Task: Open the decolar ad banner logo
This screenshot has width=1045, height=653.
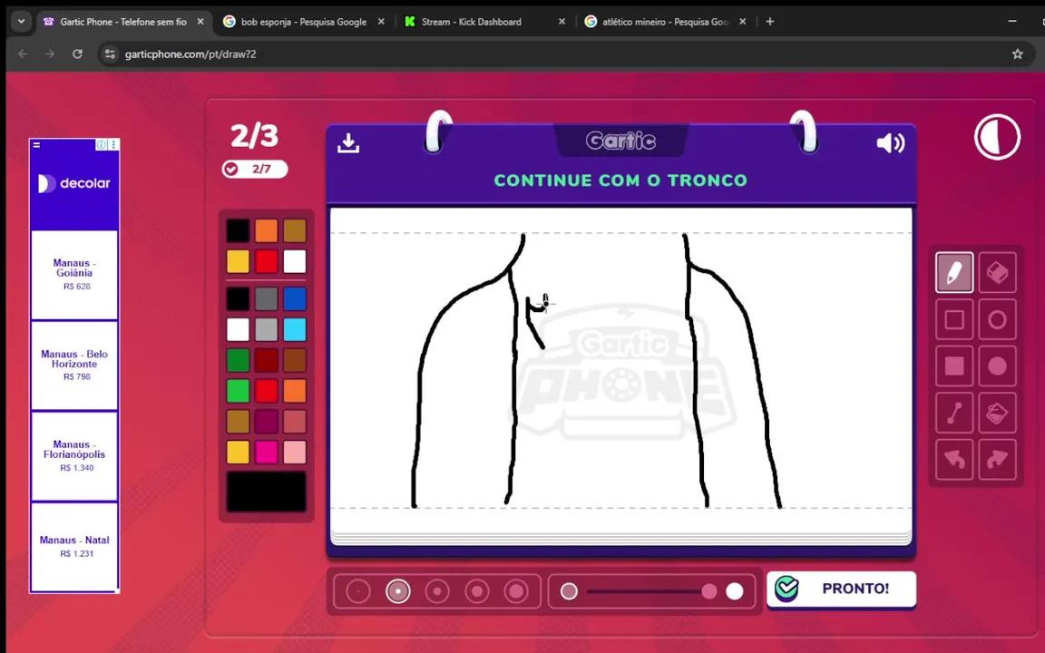Action: click(74, 183)
